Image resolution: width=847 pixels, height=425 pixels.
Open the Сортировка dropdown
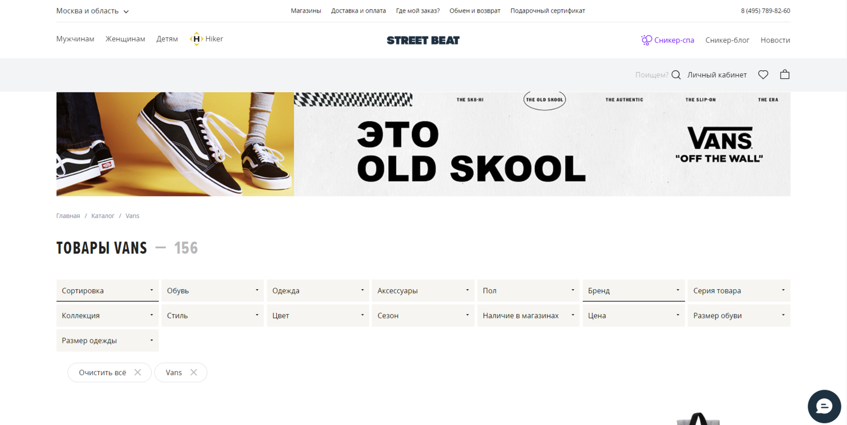tap(107, 291)
